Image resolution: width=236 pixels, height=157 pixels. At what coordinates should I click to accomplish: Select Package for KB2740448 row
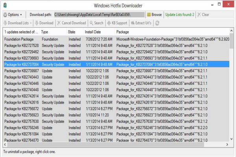pyautogui.click(x=116, y=90)
